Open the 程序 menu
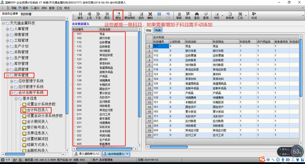Image resolution: width=305 pixels, height=164 pixels. pos(23,8)
